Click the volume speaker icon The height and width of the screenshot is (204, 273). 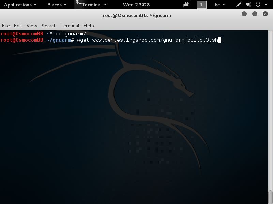tap(248, 4)
